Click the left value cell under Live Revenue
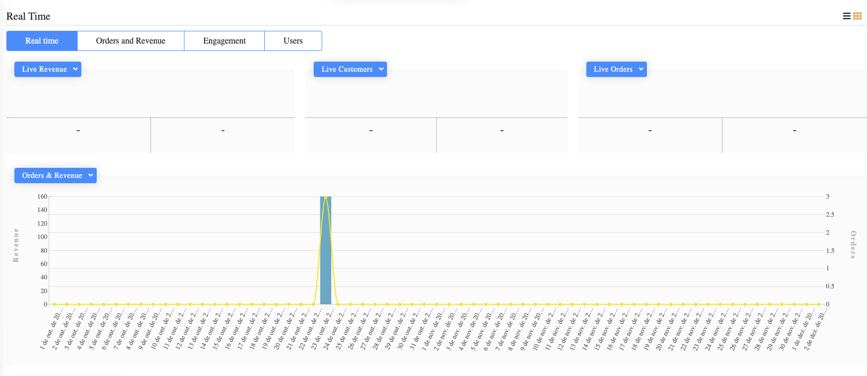Image resolution: width=867 pixels, height=376 pixels. (x=78, y=131)
